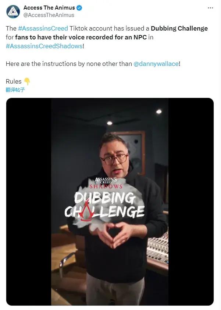
Task: Click the white DUBBING title in video
Action: coord(105,198)
